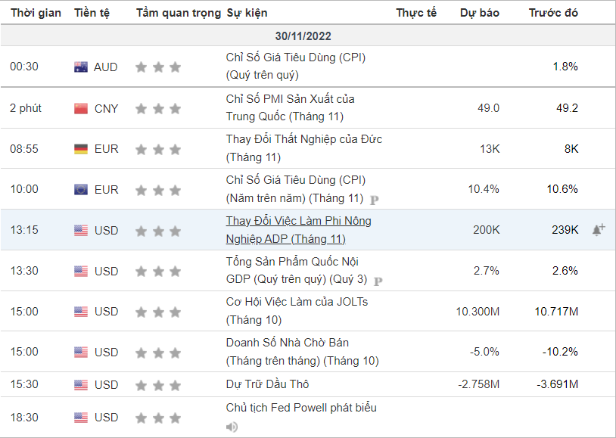
Task: Click the Thời gian column header
Action: [36, 13]
